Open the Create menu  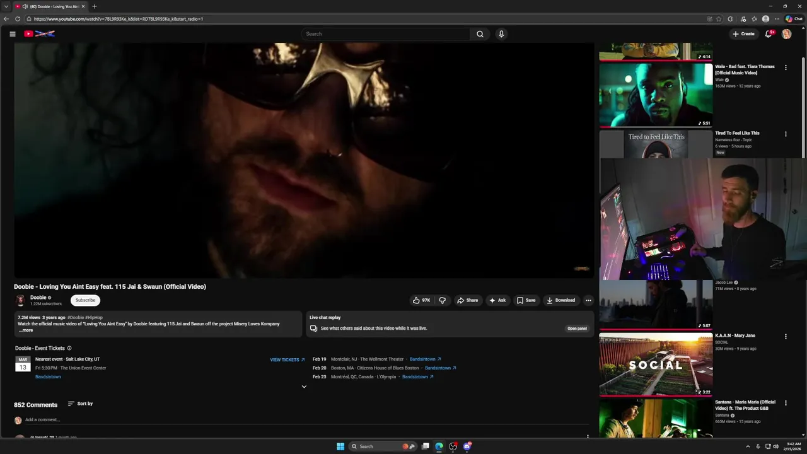[x=743, y=34]
